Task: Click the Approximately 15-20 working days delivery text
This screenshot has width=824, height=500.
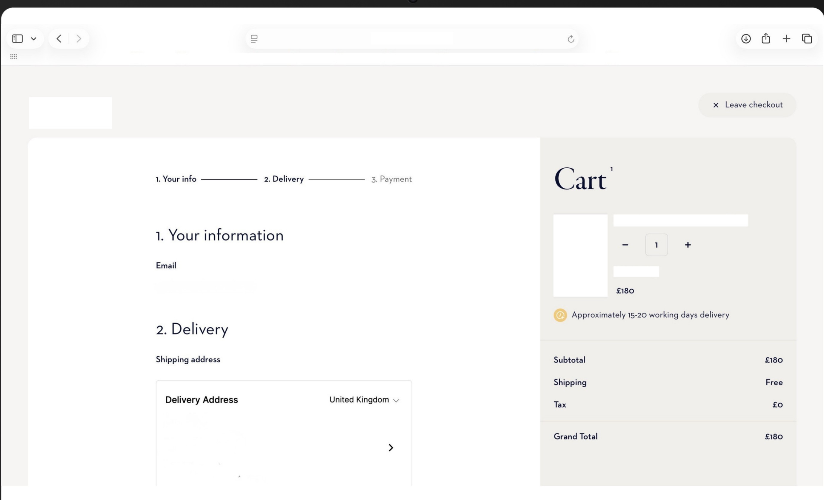Action: pyautogui.click(x=650, y=315)
